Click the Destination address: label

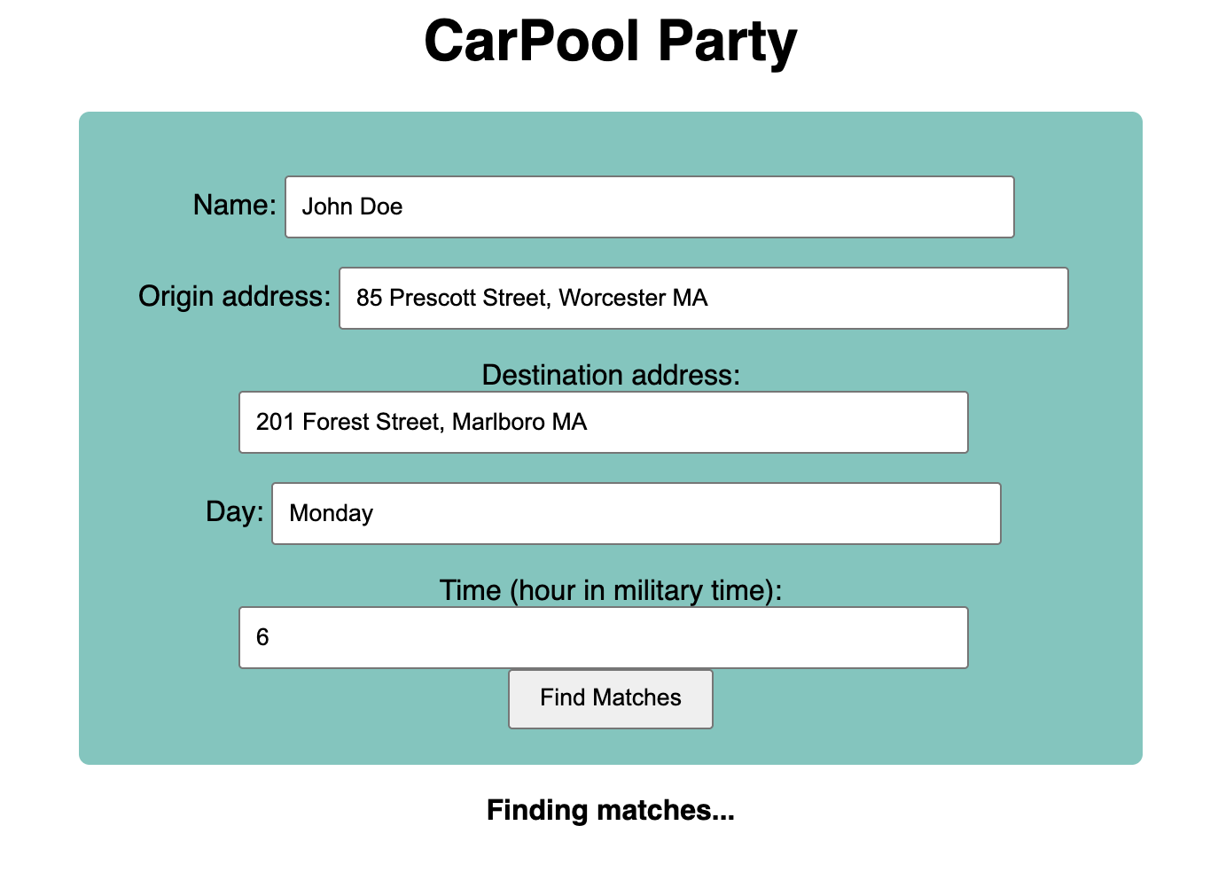(610, 375)
